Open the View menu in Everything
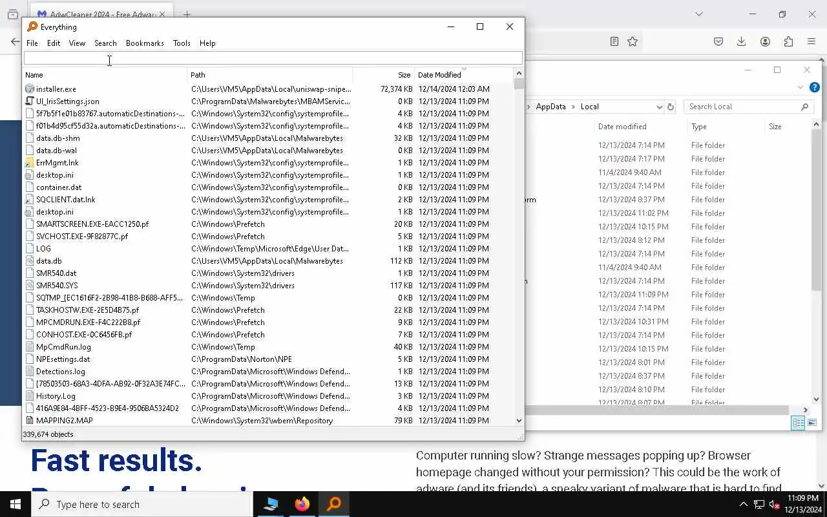 click(77, 43)
